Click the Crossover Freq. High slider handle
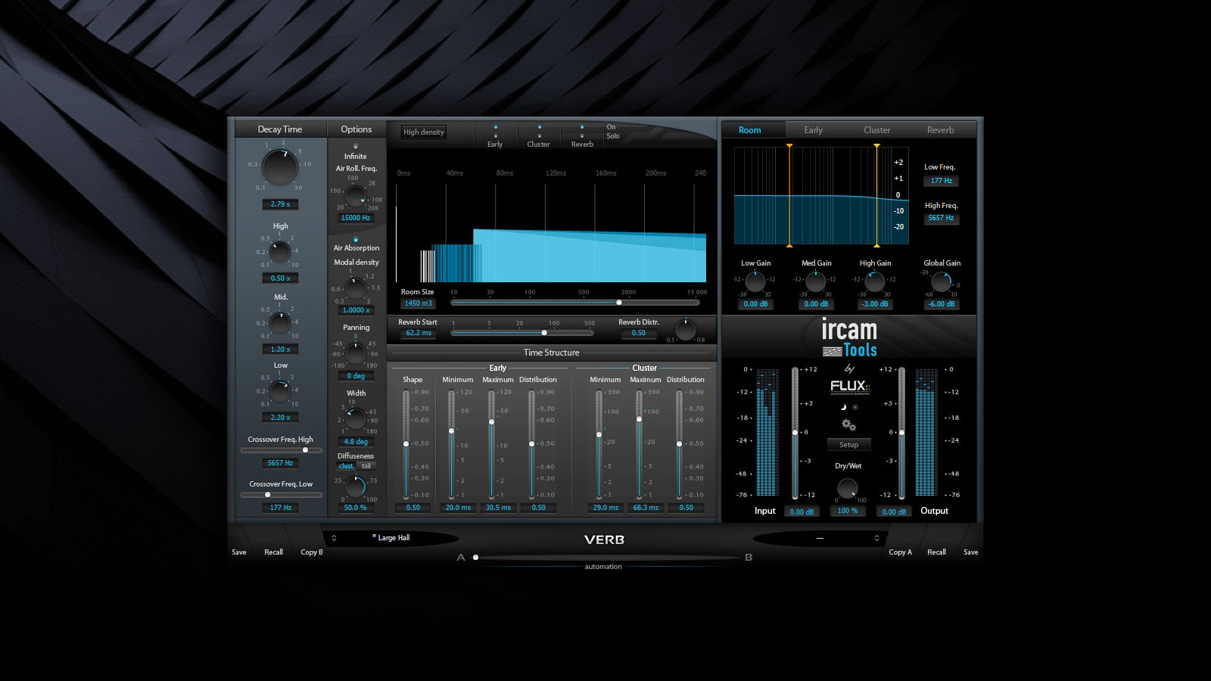The image size is (1211, 681). (305, 450)
